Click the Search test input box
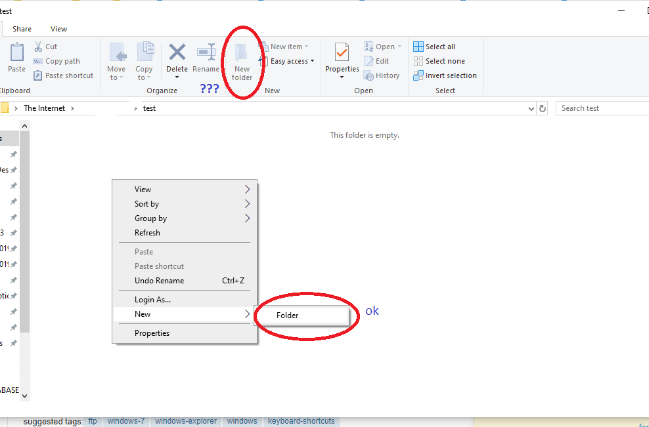This screenshot has width=649, height=427. (x=601, y=108)
